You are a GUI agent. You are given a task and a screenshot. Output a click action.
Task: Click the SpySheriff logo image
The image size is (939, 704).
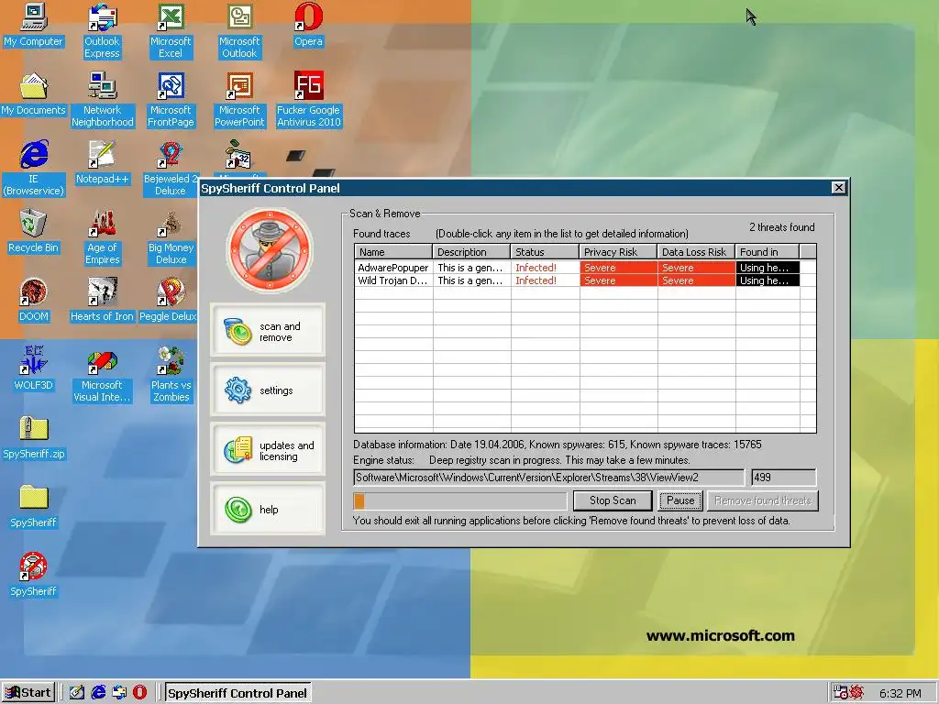(269, 250)
